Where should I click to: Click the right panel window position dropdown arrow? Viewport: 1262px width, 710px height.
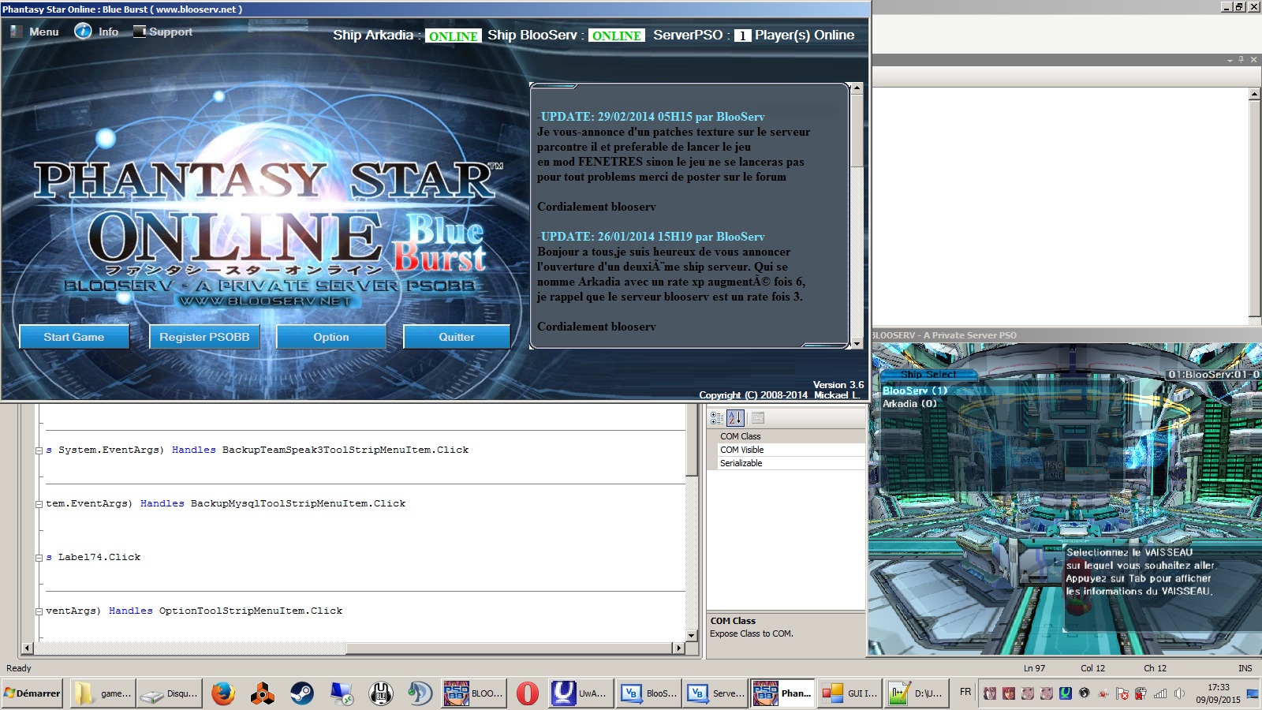click(x=1230, y=60)
